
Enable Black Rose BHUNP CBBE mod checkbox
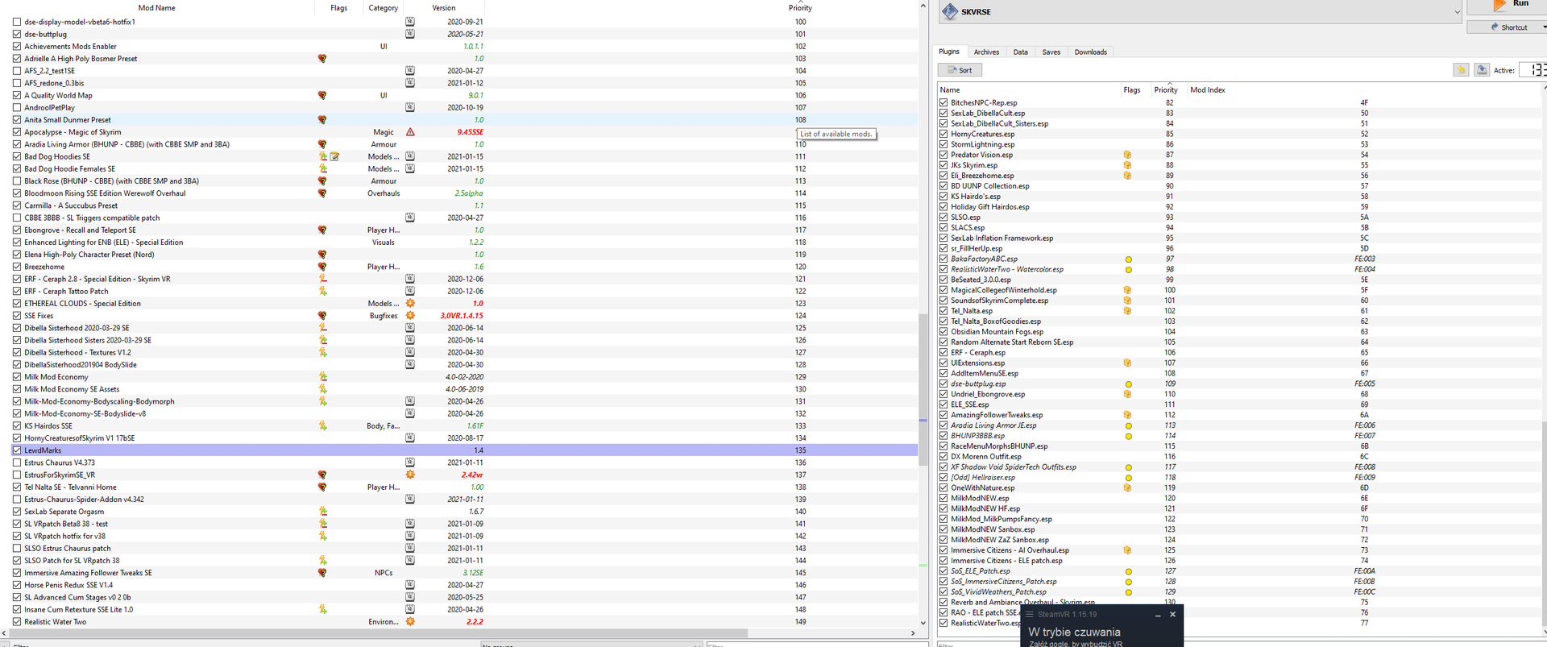pyautogui.click(x=17, y=181)
